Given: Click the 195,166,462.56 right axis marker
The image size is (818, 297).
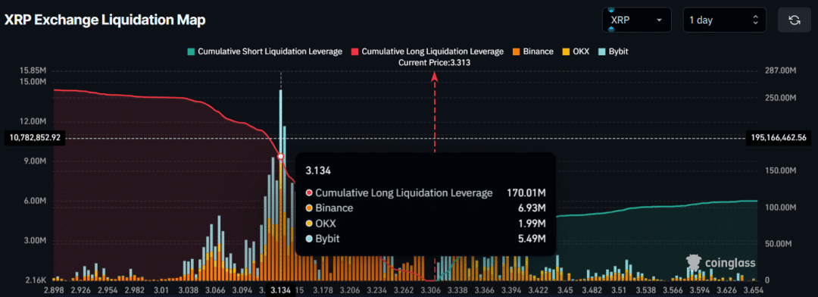Looking at the screenshot, I should click(779, 139).
